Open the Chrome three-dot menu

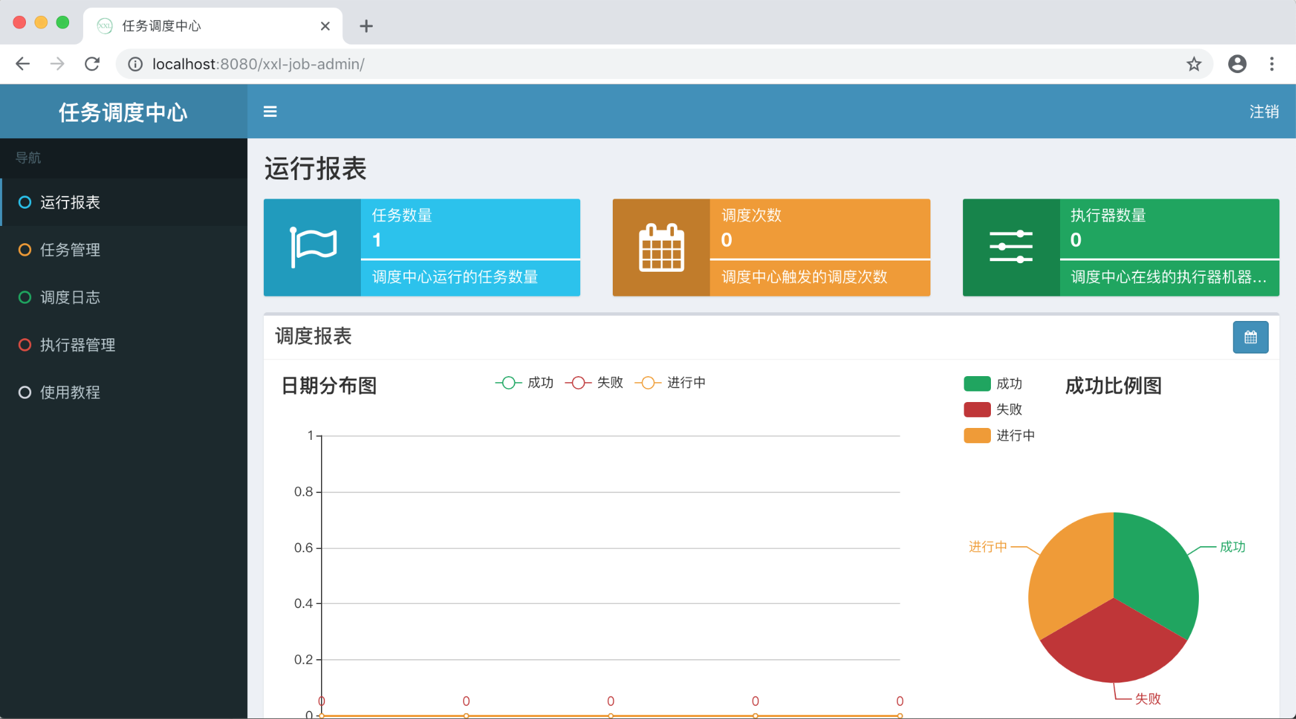click(x=1271, y=64)
